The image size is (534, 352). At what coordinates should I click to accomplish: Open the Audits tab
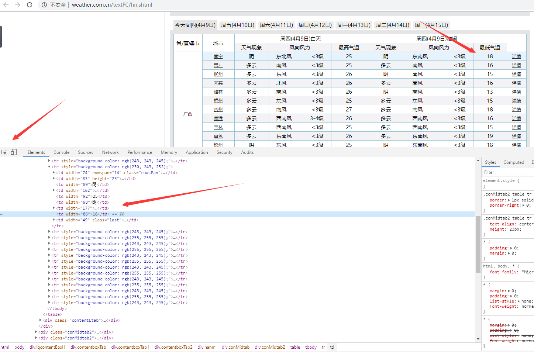247,152
